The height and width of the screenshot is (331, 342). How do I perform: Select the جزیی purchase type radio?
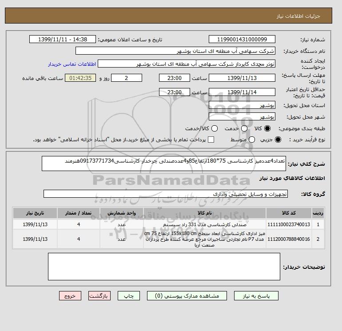pyautogui.click(x=278, y=140)
